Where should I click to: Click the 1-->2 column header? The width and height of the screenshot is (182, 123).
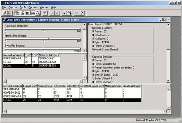pos(28,55)
